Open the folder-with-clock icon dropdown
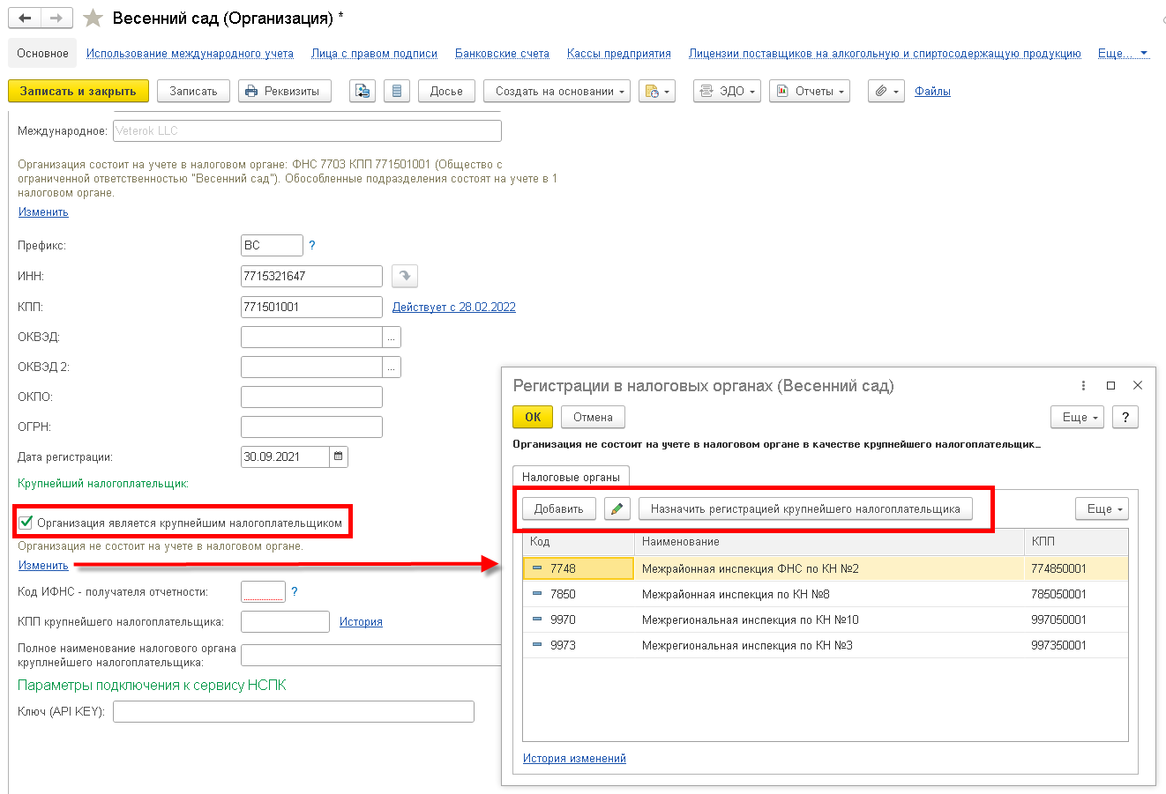 click(x=657, y=91)
